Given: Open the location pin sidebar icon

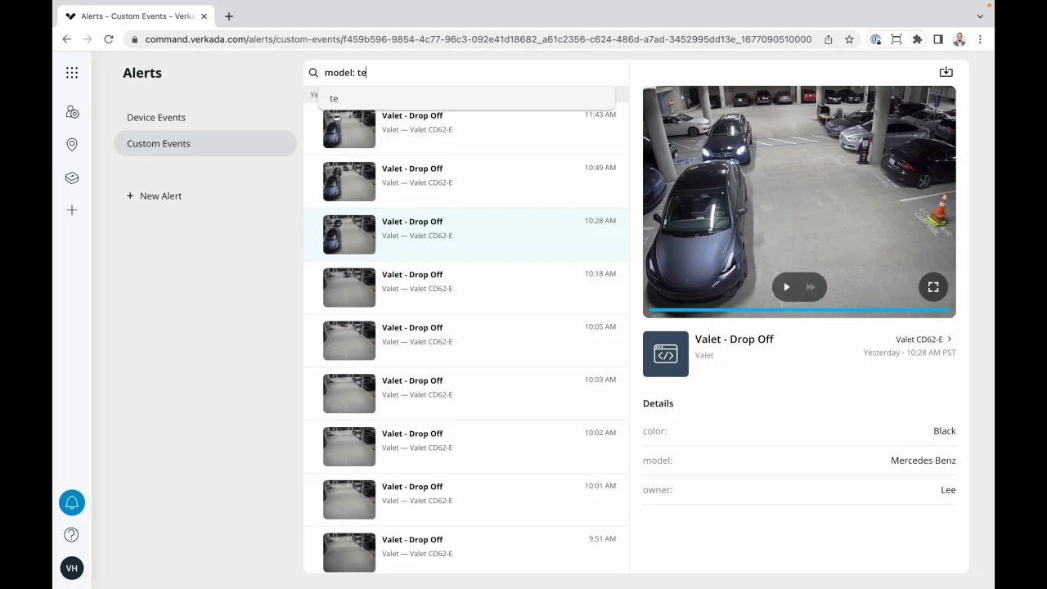Looking at the screenshot, I should tap(72, 145).
